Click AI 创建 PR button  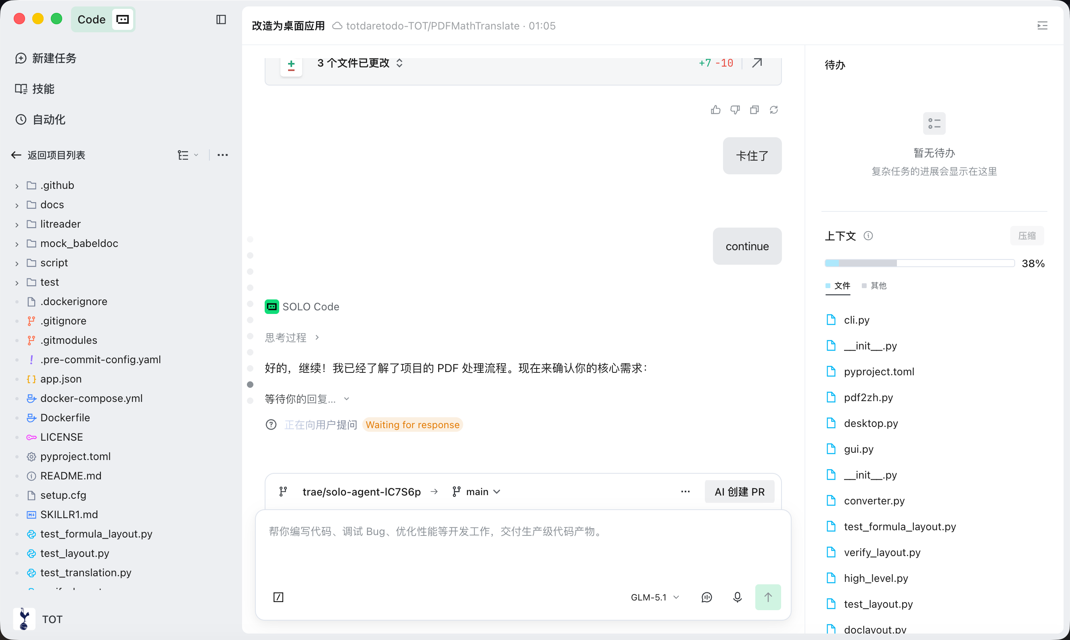[739, 492]
